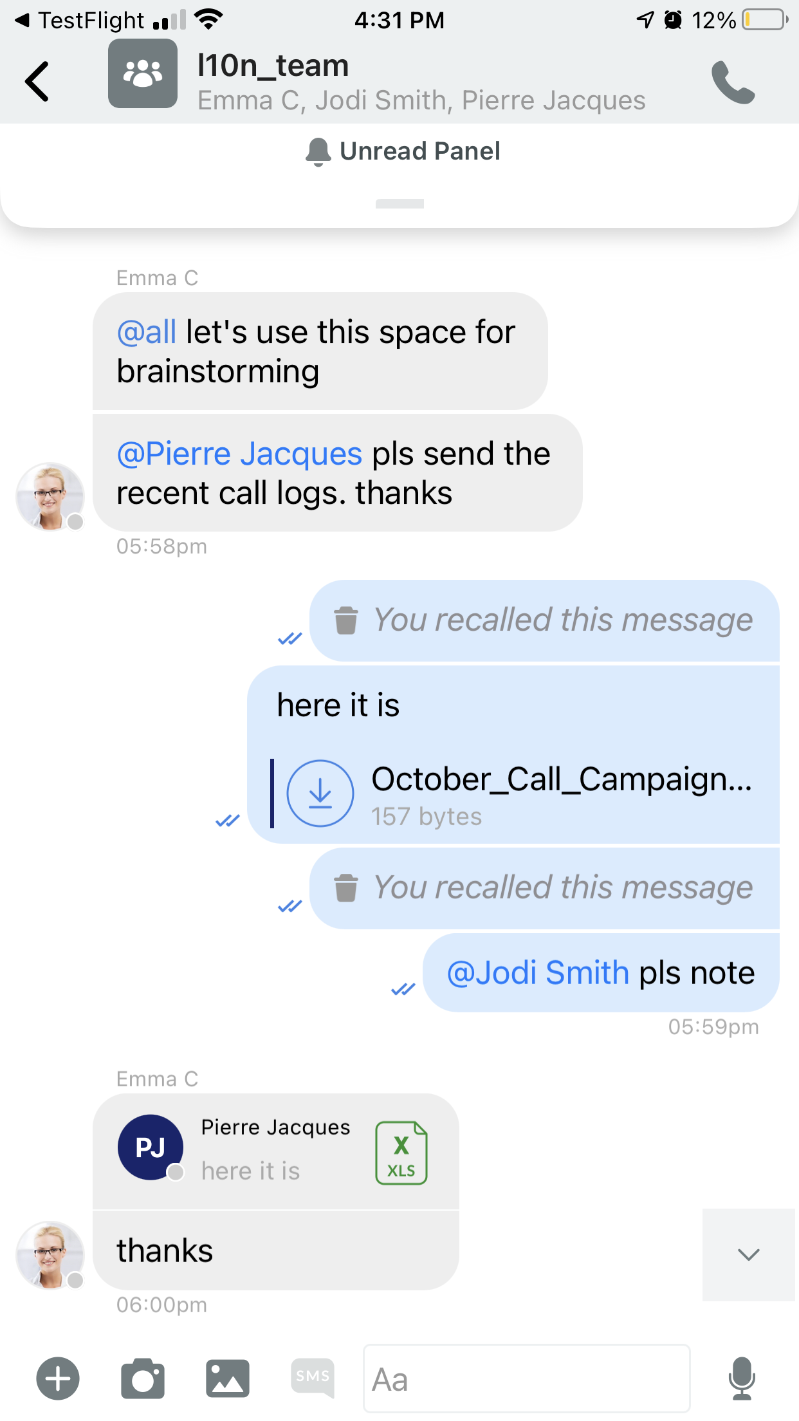Tap the plus attachment button
Viewport: 799px width, 1421px height.
(58, 1379)
